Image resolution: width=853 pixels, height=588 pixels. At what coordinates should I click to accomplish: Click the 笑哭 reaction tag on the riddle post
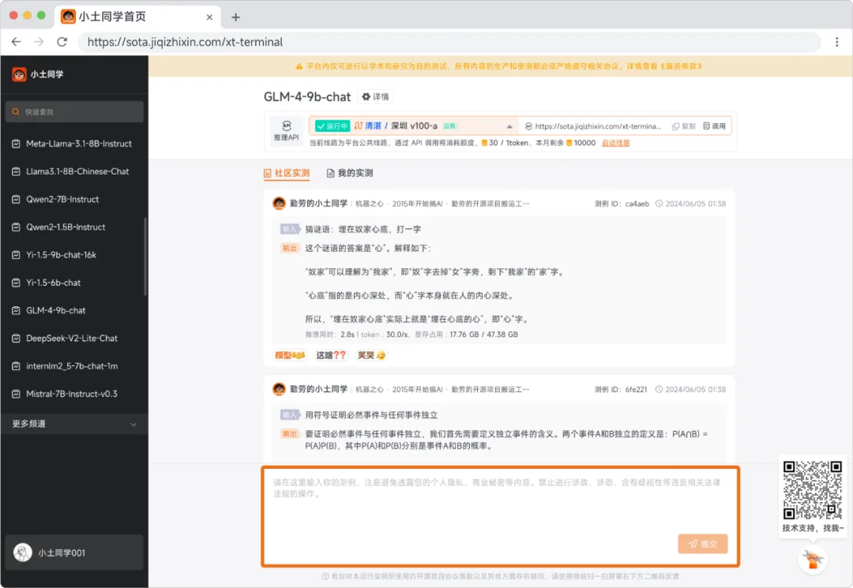[x=370, y=354]
